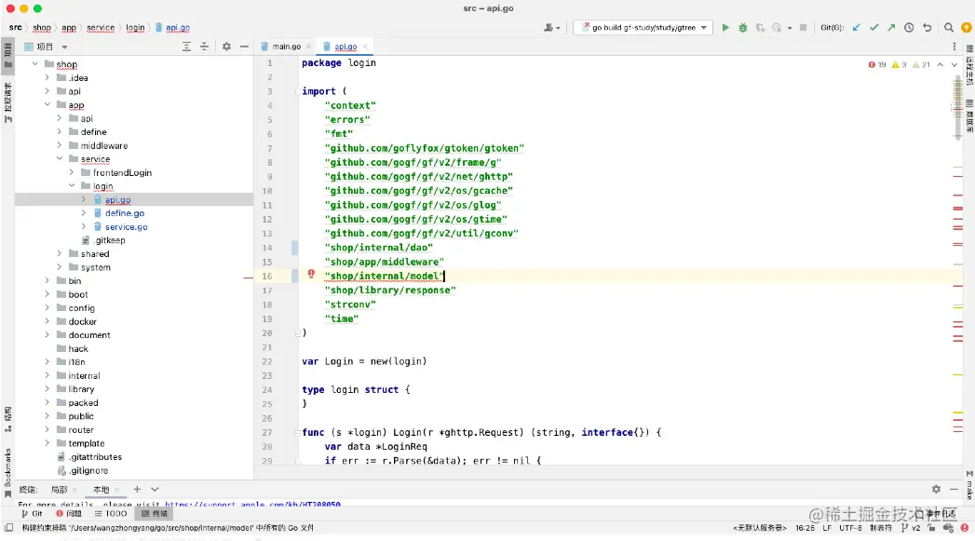The height and width of the screenshot is (541, 975).
Task: Open Search Everywhere magnifier
Action: 948,27
